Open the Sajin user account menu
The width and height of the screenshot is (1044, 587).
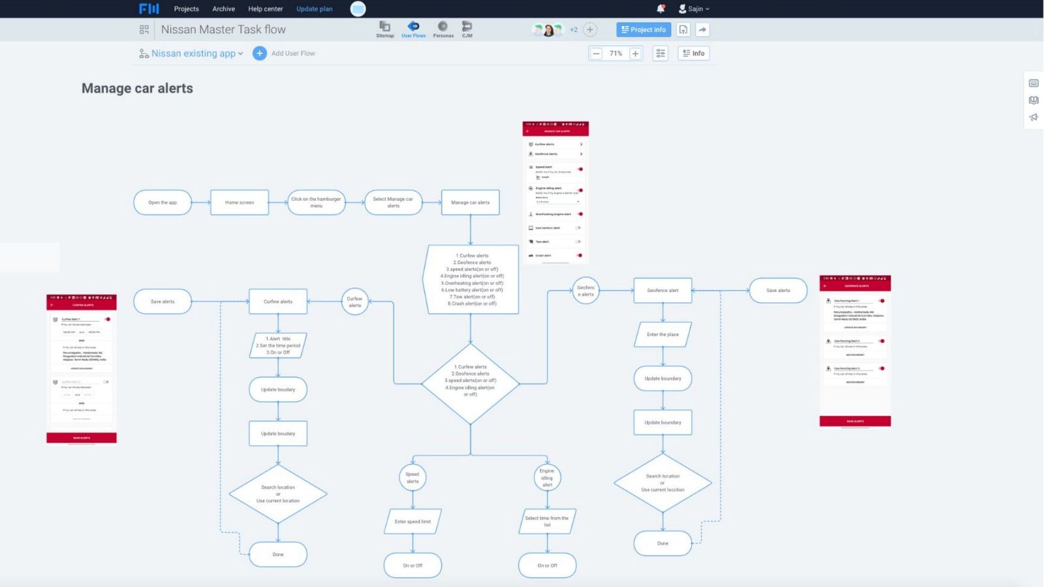[694, 8]
